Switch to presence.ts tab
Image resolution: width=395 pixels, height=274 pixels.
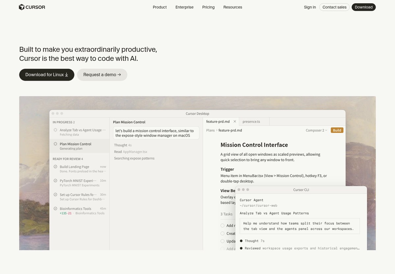pos(251,121)
